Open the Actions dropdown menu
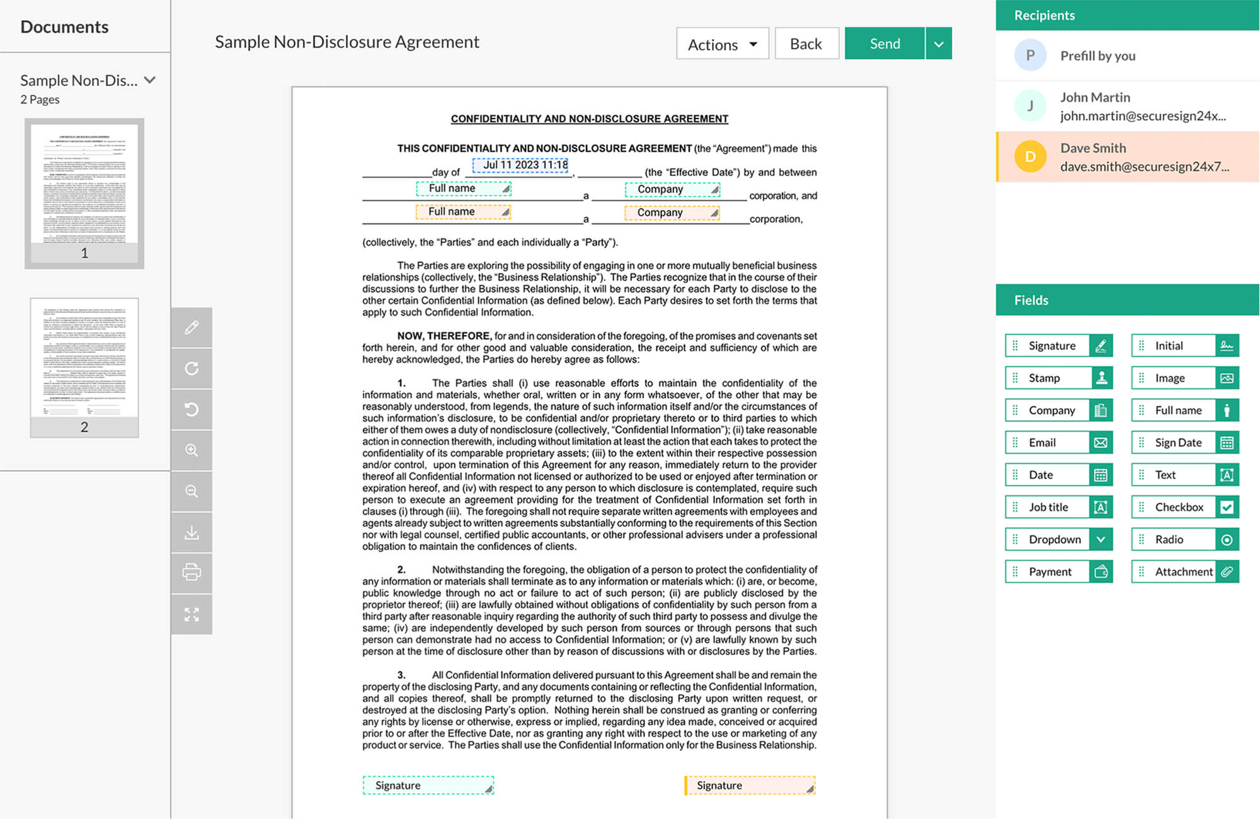1260x819 pixels. pos(722,44)
